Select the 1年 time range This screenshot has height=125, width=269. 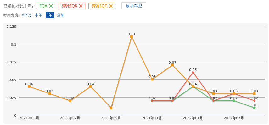pos(50,15)
